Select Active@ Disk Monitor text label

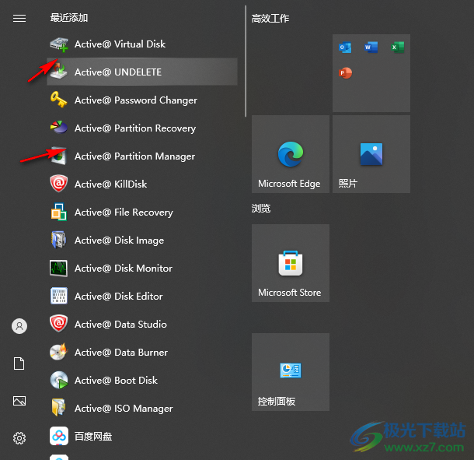pyautogui.click(x=124, y=269)
